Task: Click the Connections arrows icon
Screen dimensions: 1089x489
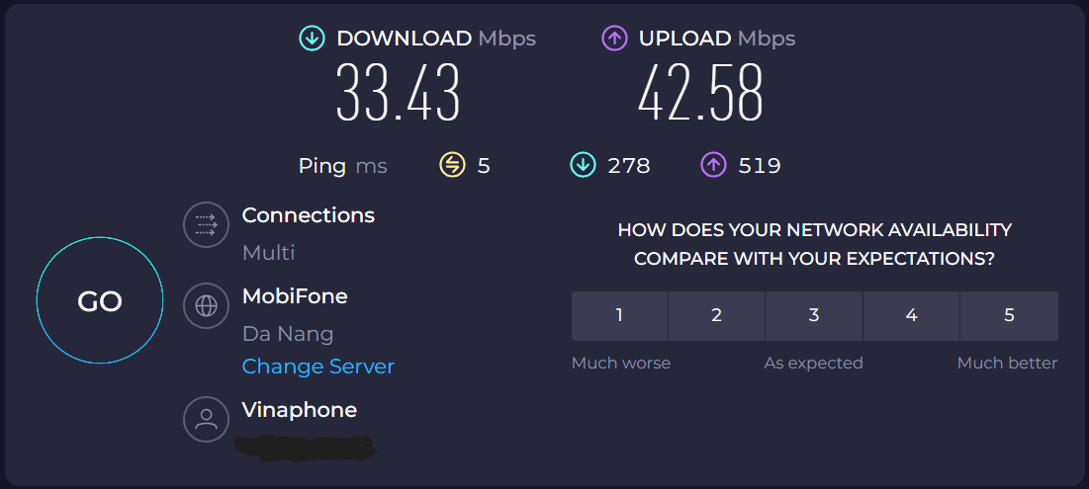Action: pyautogui.click(x=207, y=224)
